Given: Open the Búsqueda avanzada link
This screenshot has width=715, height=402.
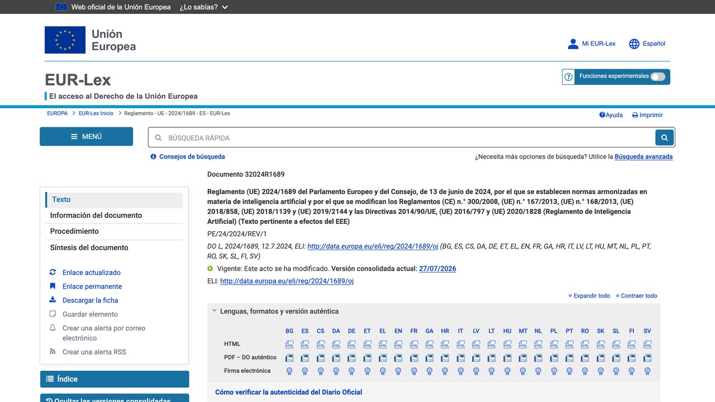Looking at the screenshot, I should [x=643, y=157].
